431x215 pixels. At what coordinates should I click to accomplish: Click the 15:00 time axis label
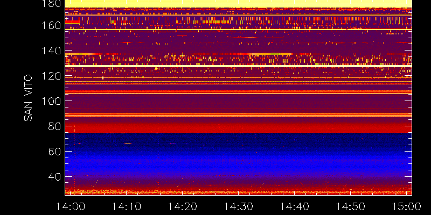click(x=407, y=206)
